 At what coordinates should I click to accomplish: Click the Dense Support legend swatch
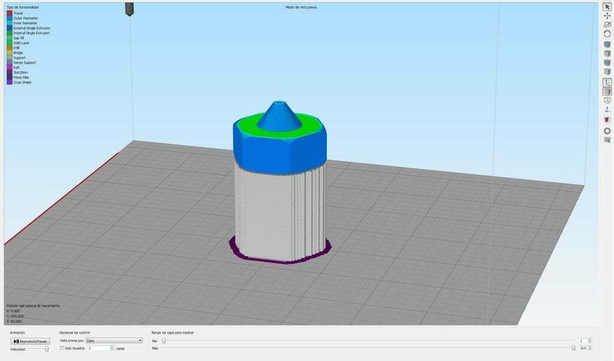point(10,62)
